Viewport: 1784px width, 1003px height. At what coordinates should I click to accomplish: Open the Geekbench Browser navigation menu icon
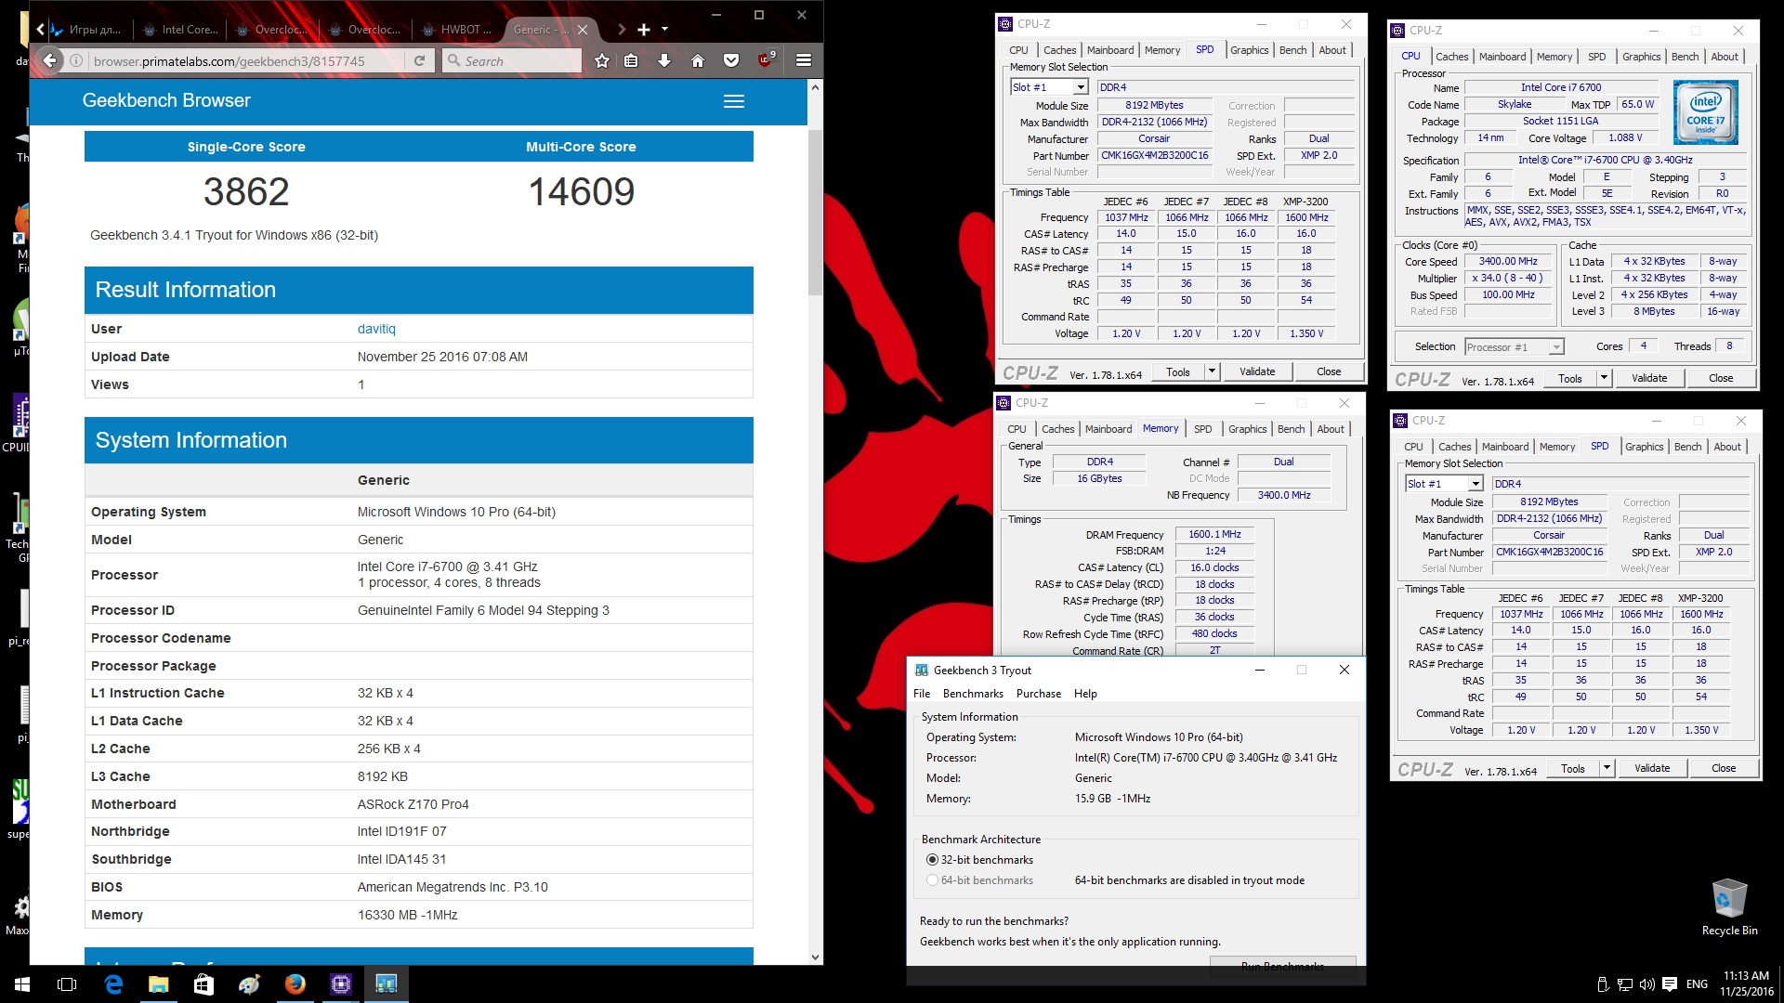(734, 101)
